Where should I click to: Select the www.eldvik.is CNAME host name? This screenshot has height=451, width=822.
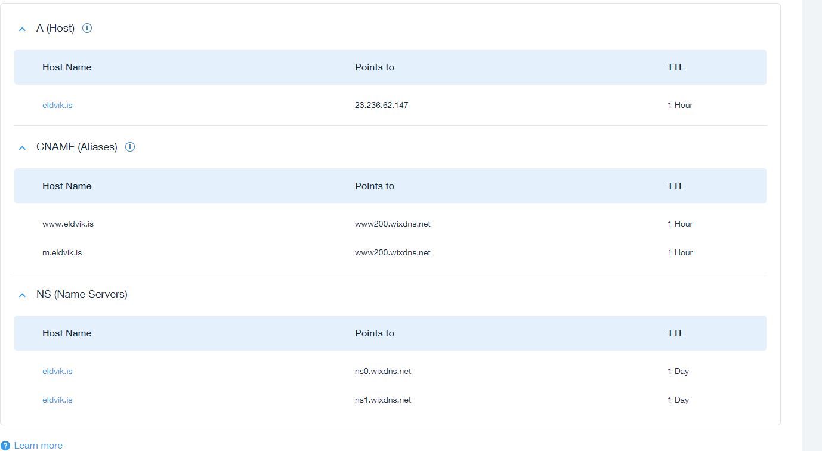68,224
